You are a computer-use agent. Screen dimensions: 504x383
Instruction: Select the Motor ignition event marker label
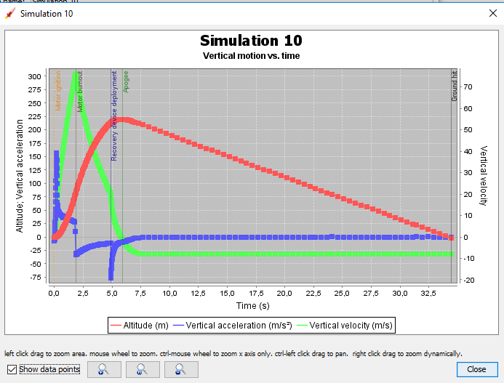(58, 91)
